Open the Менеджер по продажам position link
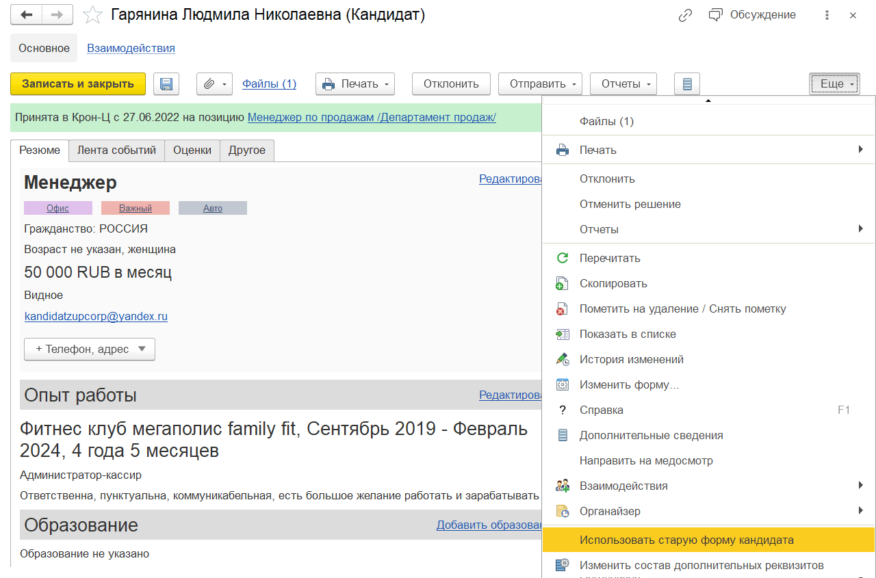This screenshot has width=876, height=578. pos(372,118)
